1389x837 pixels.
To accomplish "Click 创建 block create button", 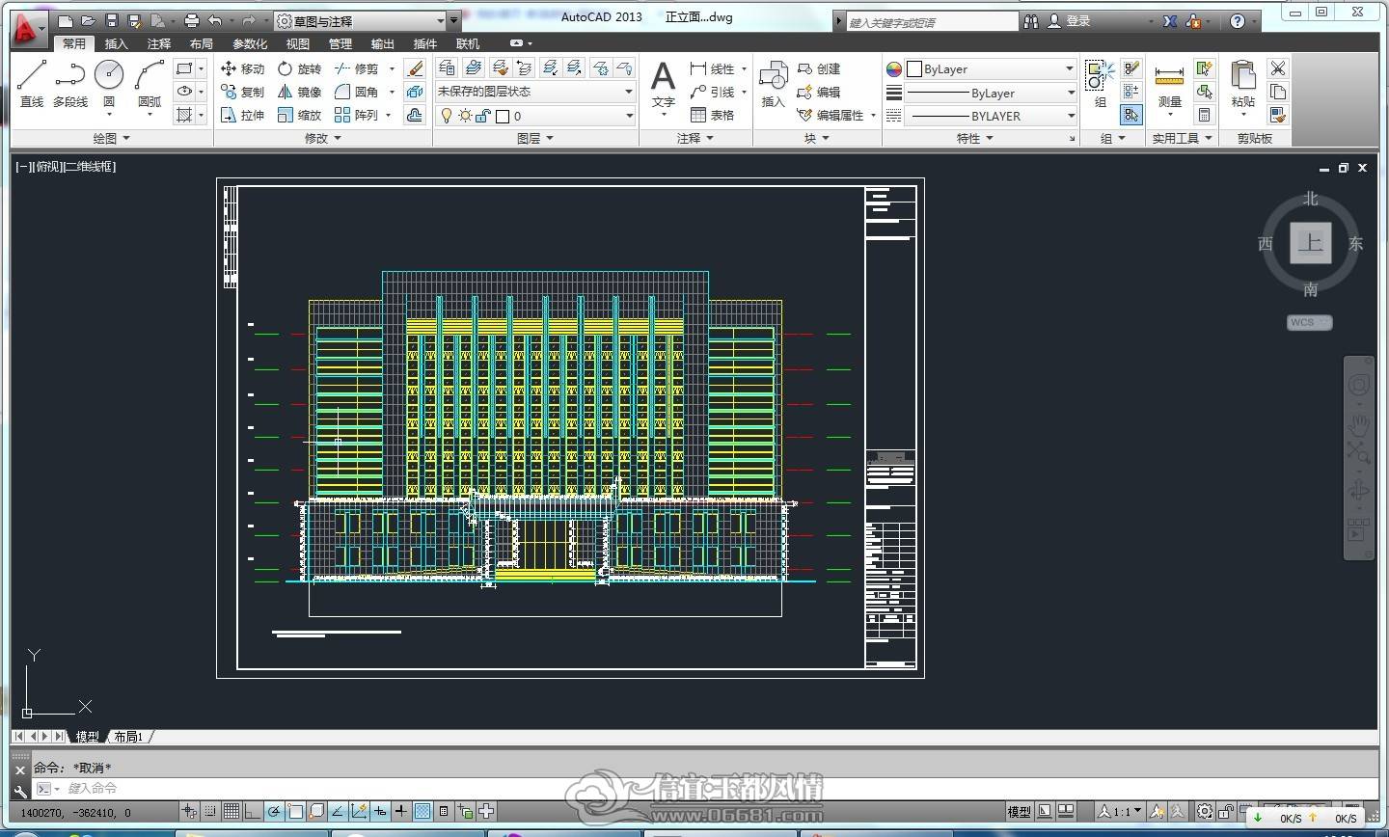I will [x=819, y=68].
